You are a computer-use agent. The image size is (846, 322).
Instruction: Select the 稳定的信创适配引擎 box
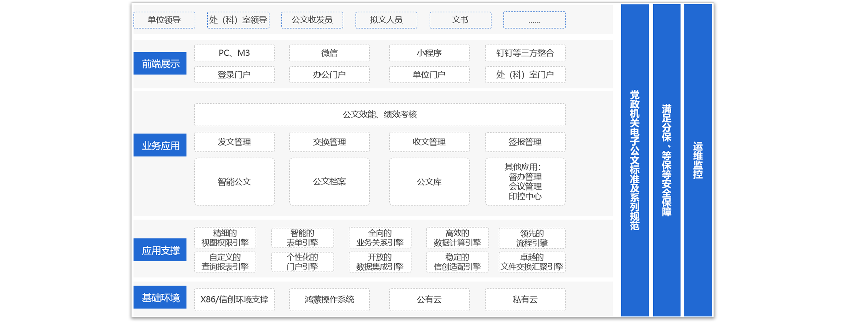(457, 262)
